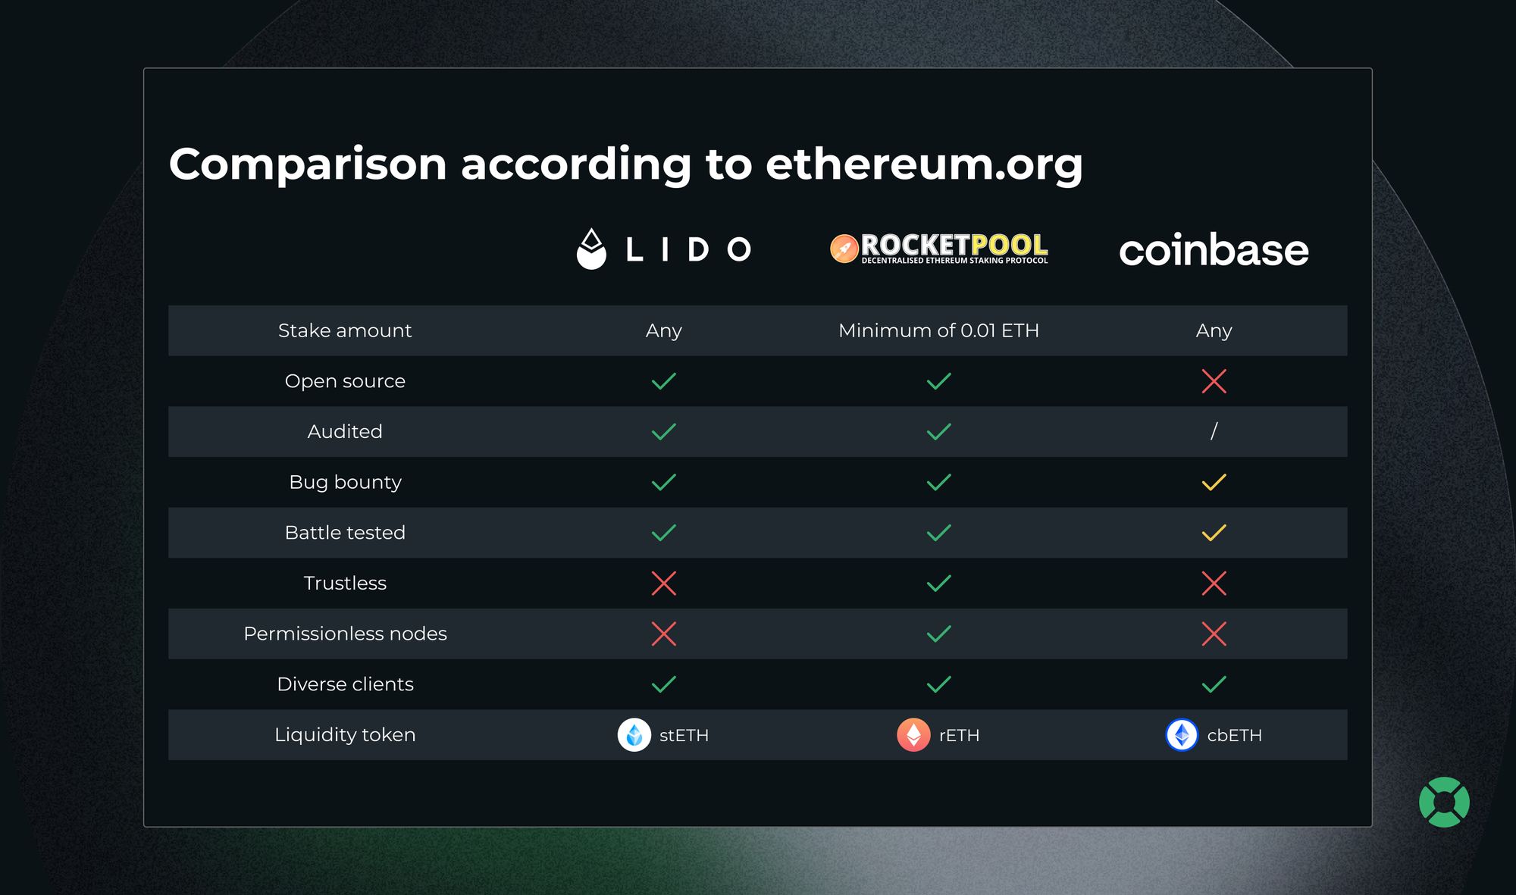This screenshot has width=1516, height=895.
Task: Click Coinbase's slash mark for Audited
Action: 1214,432
